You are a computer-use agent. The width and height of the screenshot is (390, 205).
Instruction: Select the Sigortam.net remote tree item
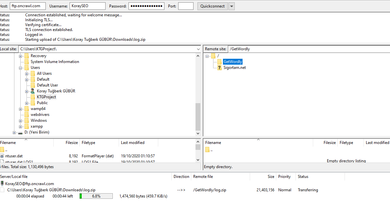[234, 68]
